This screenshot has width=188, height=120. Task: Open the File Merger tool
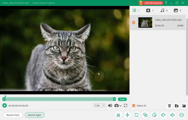(x=146, y=115)
